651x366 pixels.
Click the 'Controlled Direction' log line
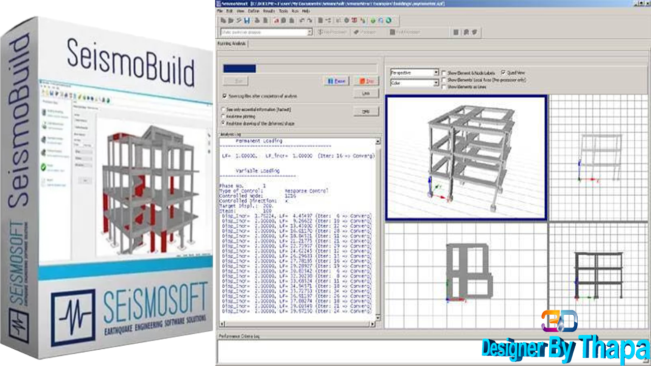coord(255,201)
